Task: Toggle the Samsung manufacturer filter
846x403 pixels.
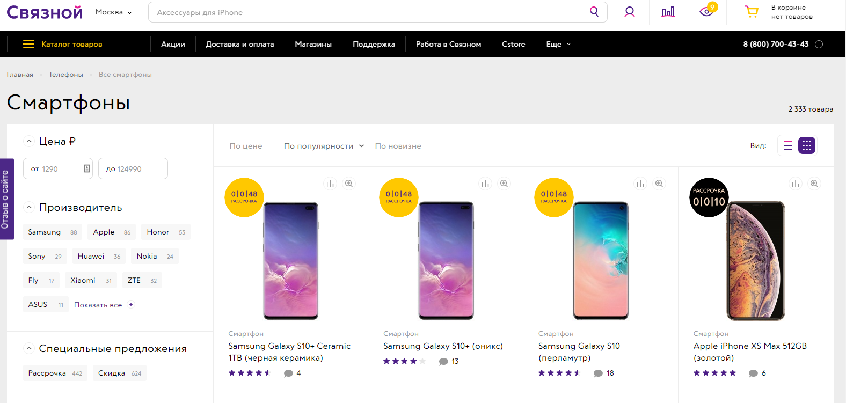Action: tap(53, 232)
